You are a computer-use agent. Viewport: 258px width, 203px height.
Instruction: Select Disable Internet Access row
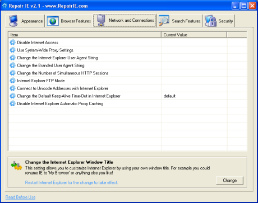128,43
